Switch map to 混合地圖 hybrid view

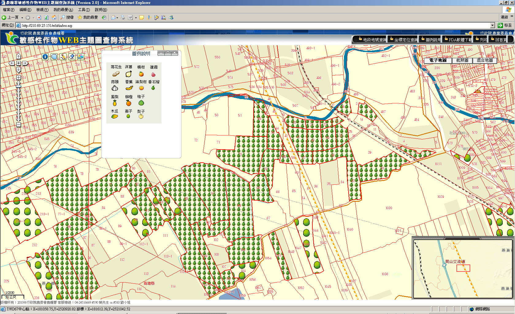[485, 61]
